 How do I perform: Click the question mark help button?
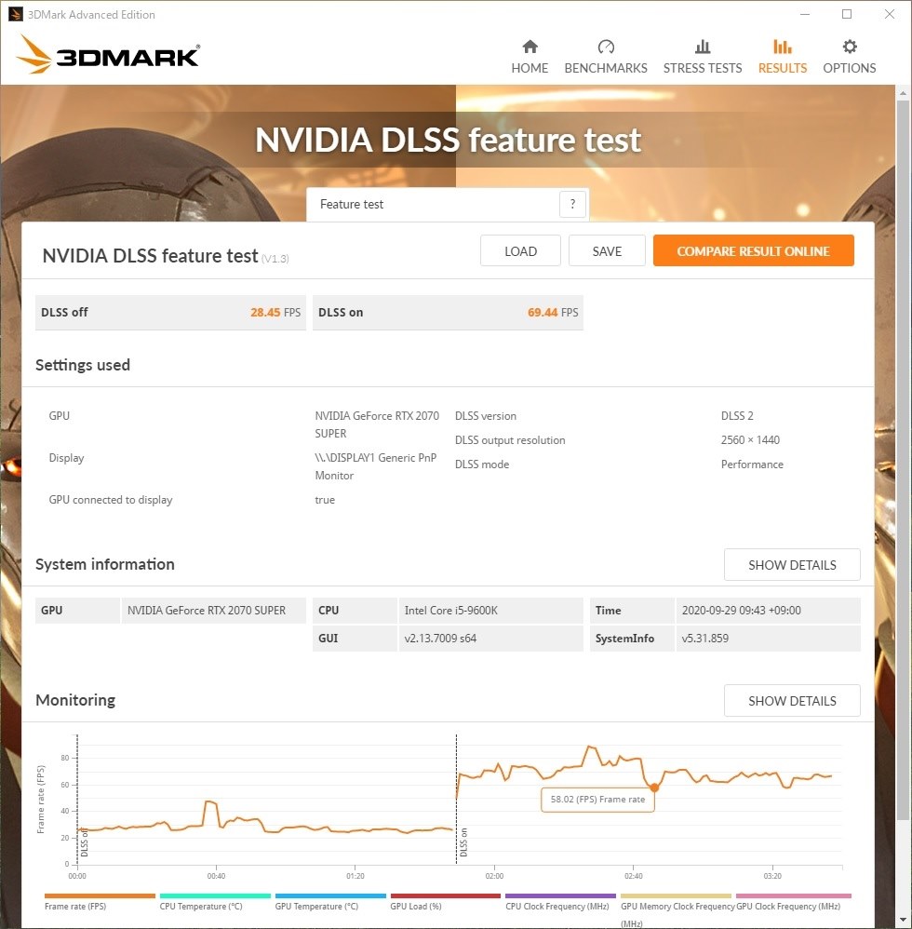click(572, 204)
